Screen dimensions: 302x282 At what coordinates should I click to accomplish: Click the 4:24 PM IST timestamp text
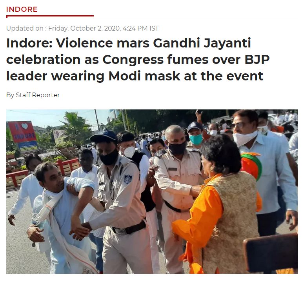tap(140, 28)
